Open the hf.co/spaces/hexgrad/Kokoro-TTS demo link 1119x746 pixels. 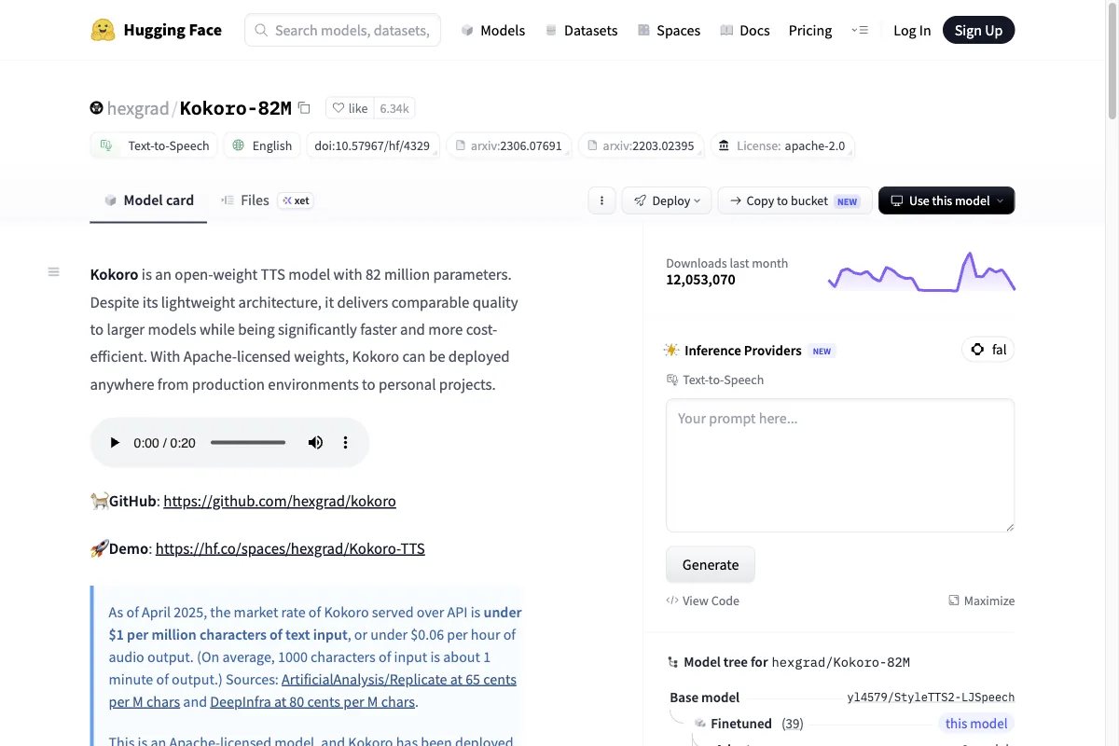click(x=290, y=548)
